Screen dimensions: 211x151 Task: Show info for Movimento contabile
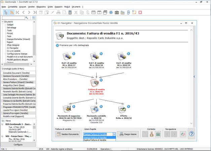point(101,106)
